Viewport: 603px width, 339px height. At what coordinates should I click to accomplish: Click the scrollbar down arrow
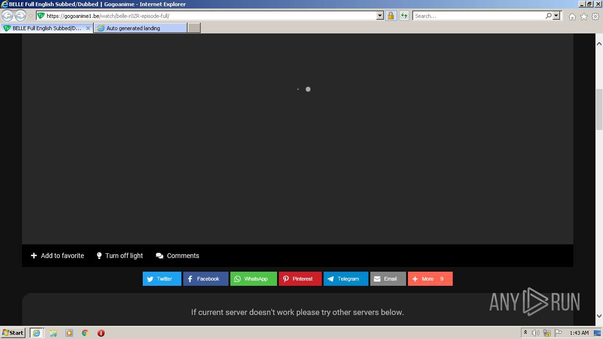(x=599, y=316)
